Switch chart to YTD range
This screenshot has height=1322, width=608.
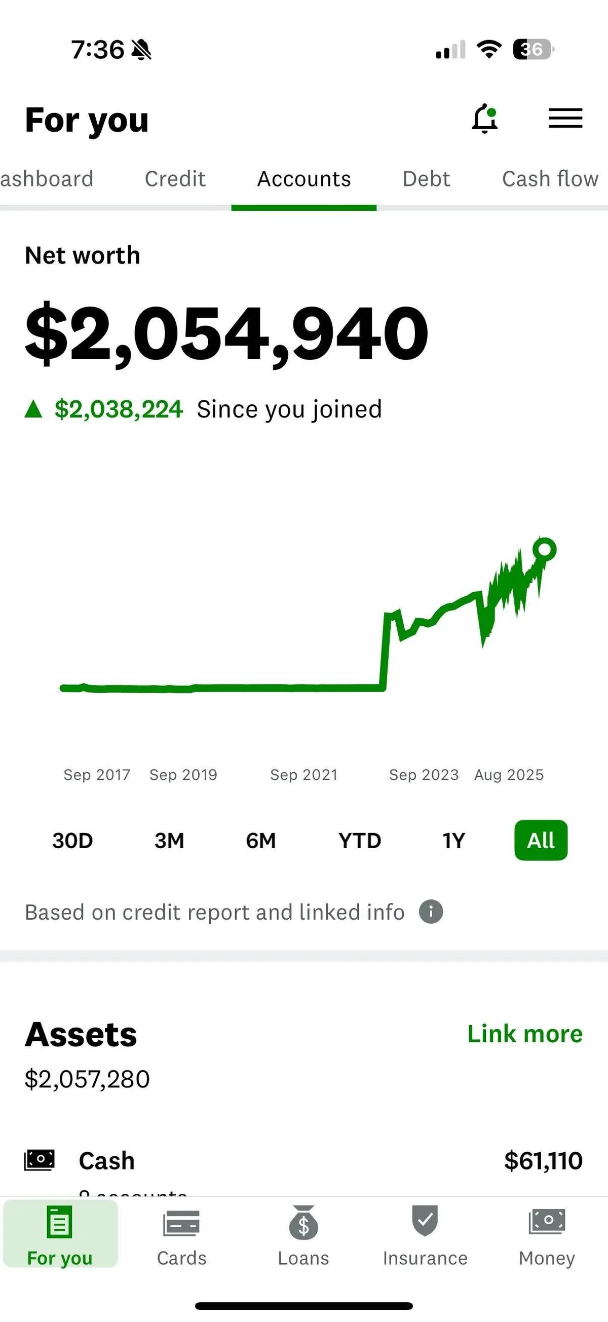pyautogui.click(x=360, y=841)
